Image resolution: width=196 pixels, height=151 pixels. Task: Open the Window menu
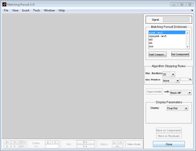[x=49, y=10]
